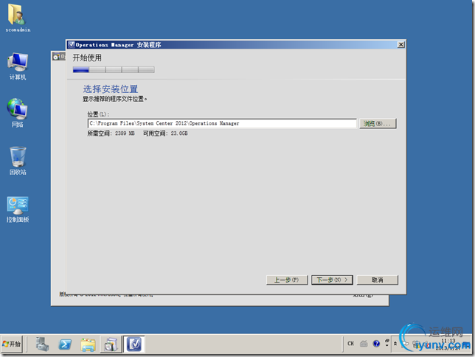
Task: Click the 所需空间: 2389 MB text
Action: pos(111,134)
